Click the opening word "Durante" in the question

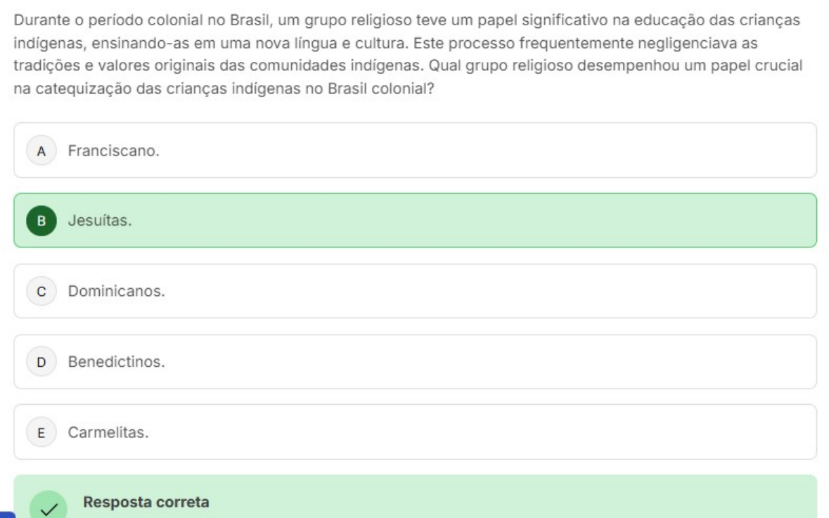point(38,20)
